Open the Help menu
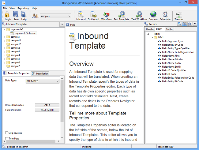 tap(34, 8)
